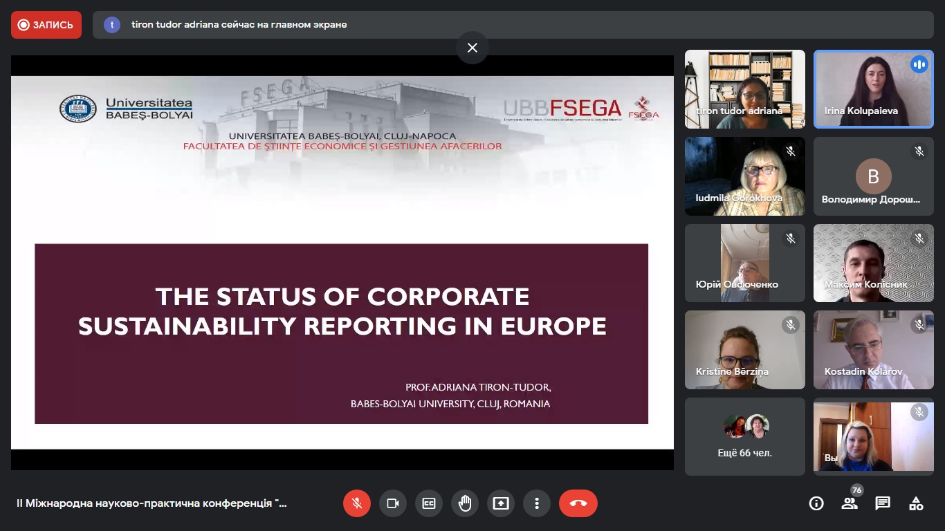Select tiron tudor adriana video tile
Image resolution: width=945 pixels, height=531 pixels.
[745, 89]
